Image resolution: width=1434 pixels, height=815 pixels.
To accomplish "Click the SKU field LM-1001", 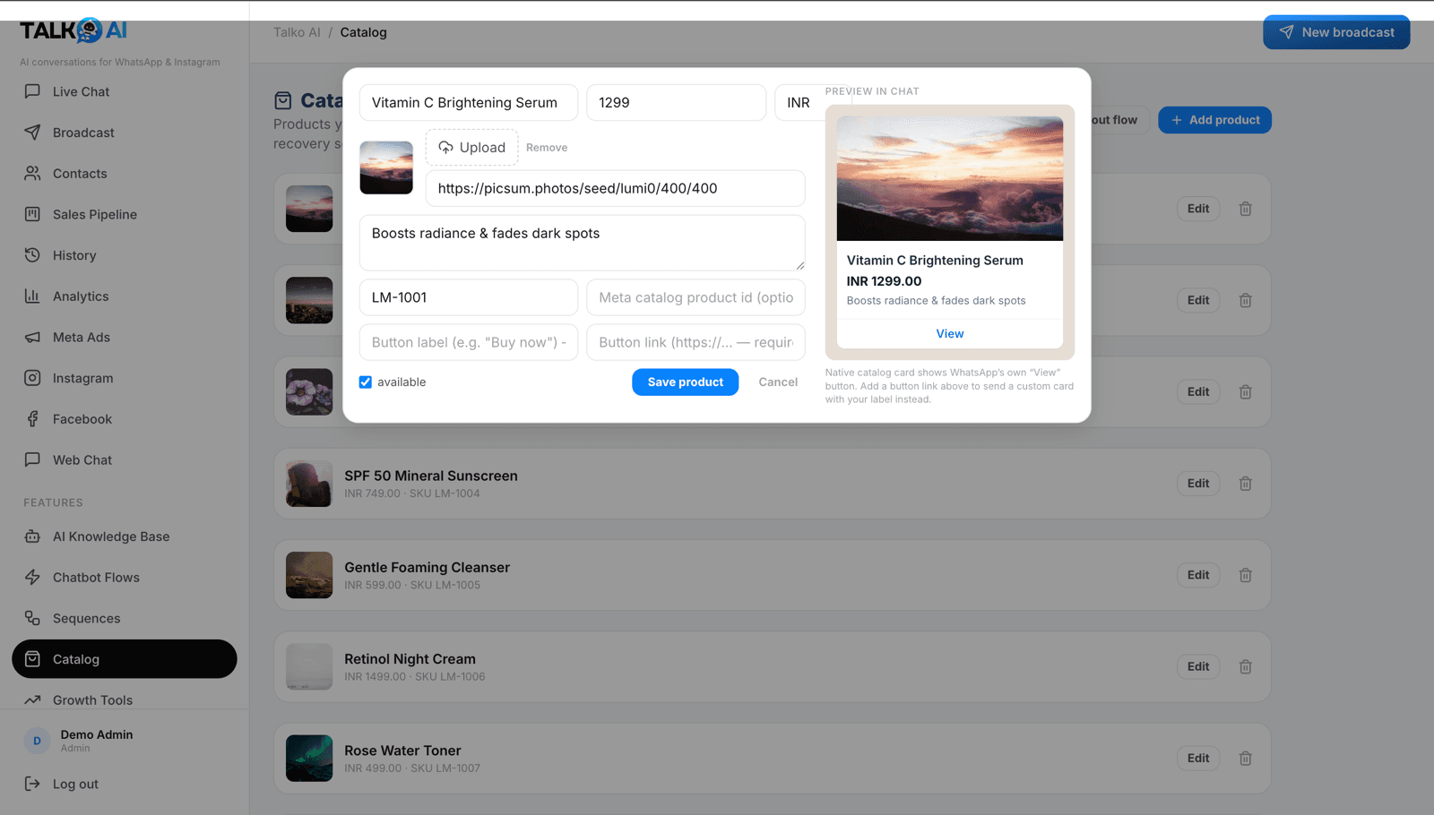I will click(469, 297).
